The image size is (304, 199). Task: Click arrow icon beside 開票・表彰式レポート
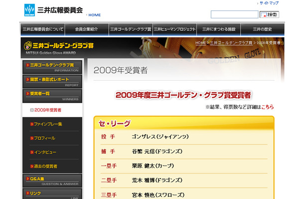click(x=28, y=79)
